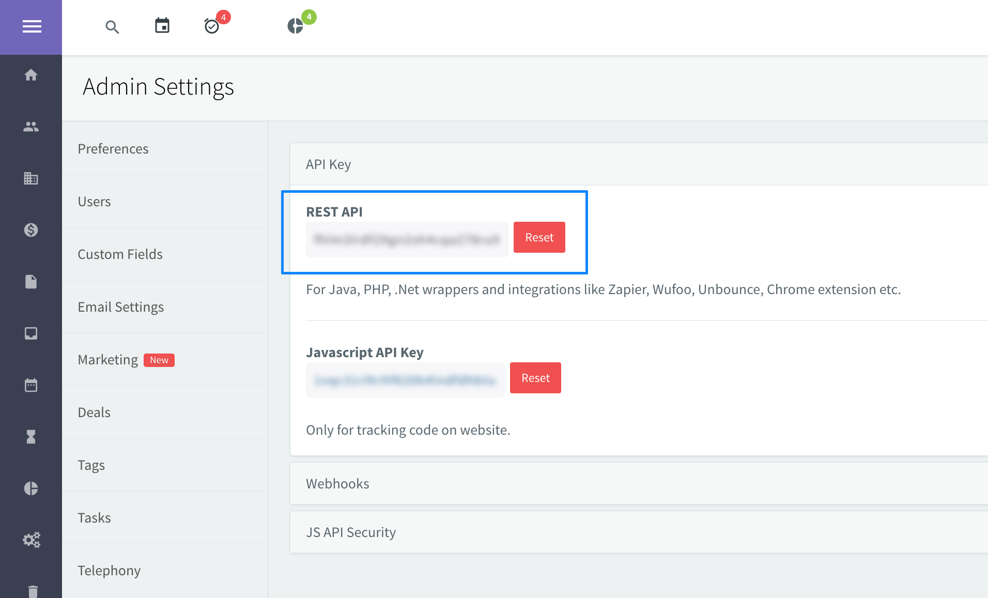988x598 pixels.
Task: Click the Javascript API Key field
Action: (x=405, y=380)
